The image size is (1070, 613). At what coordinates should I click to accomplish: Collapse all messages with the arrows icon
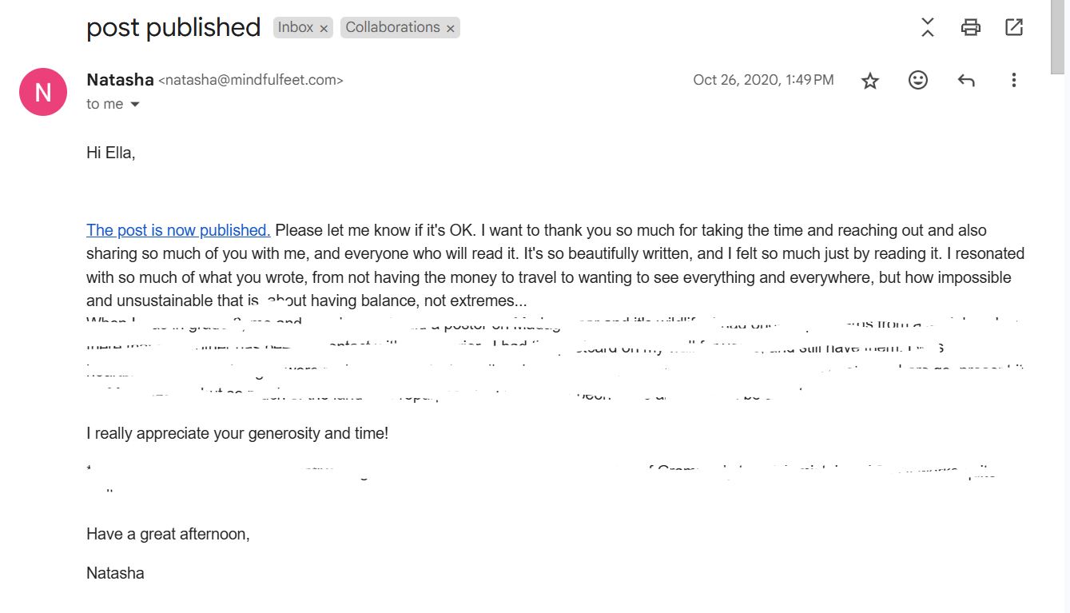coord(927,27)
